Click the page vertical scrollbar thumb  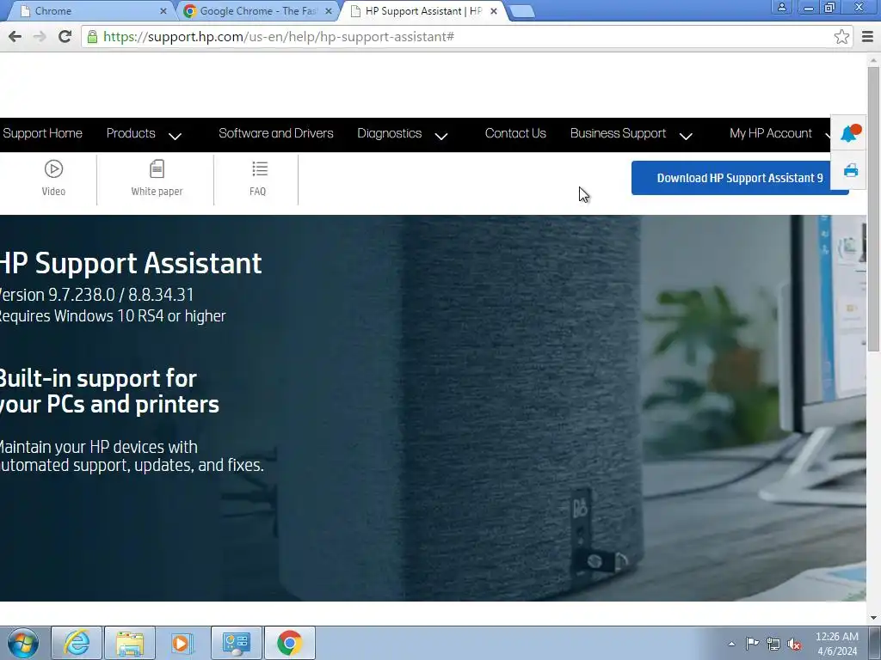pyautogui.click(x=873, y=209)
